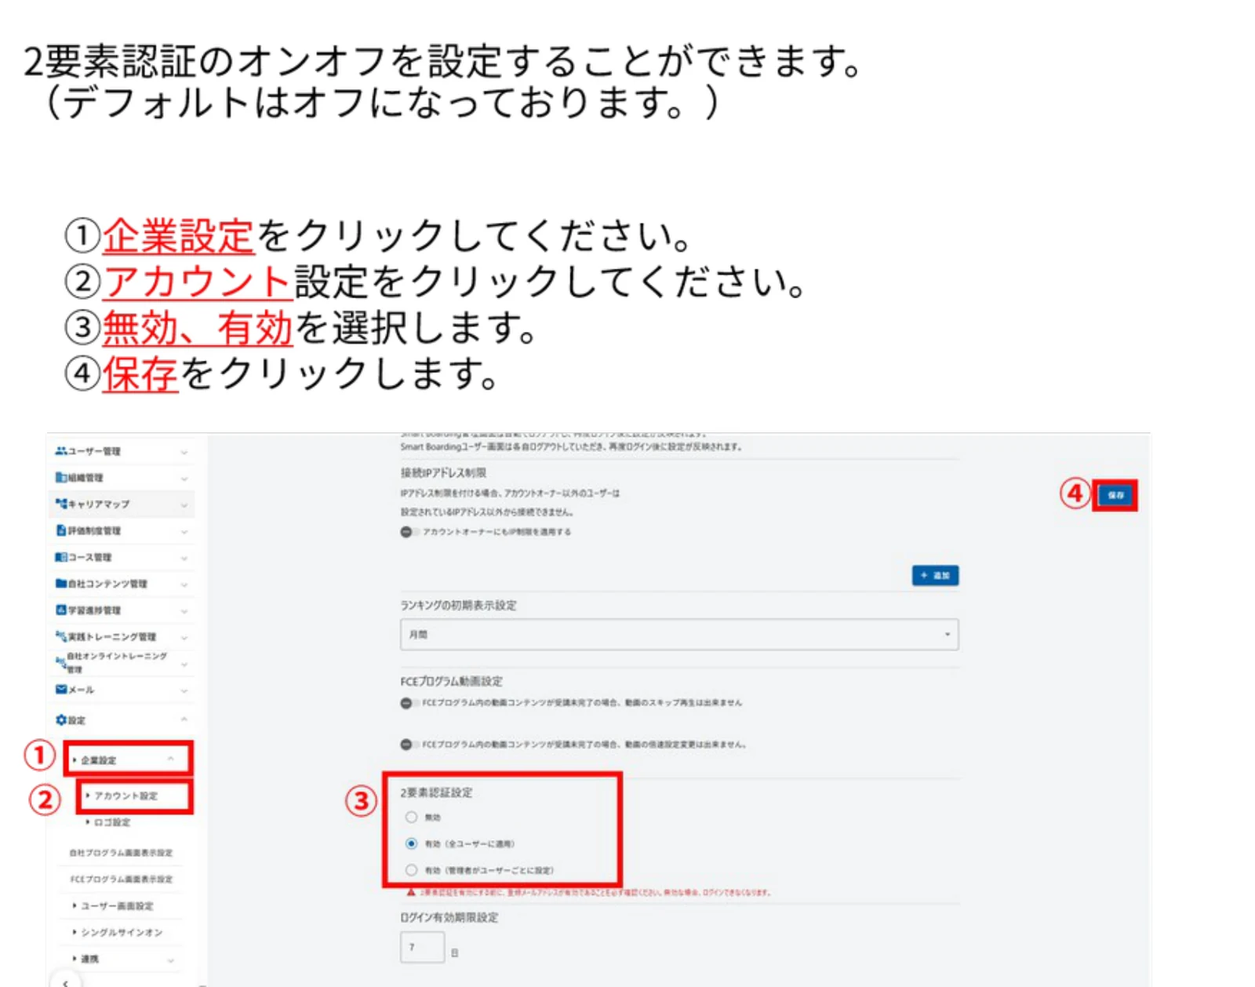Expand the 連携 submenu chevron

coord(170,960)
